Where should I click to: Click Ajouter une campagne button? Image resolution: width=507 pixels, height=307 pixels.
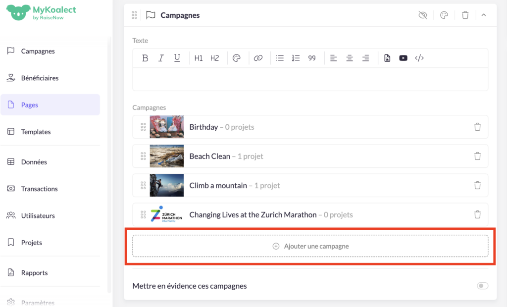[x=310, y=246]
